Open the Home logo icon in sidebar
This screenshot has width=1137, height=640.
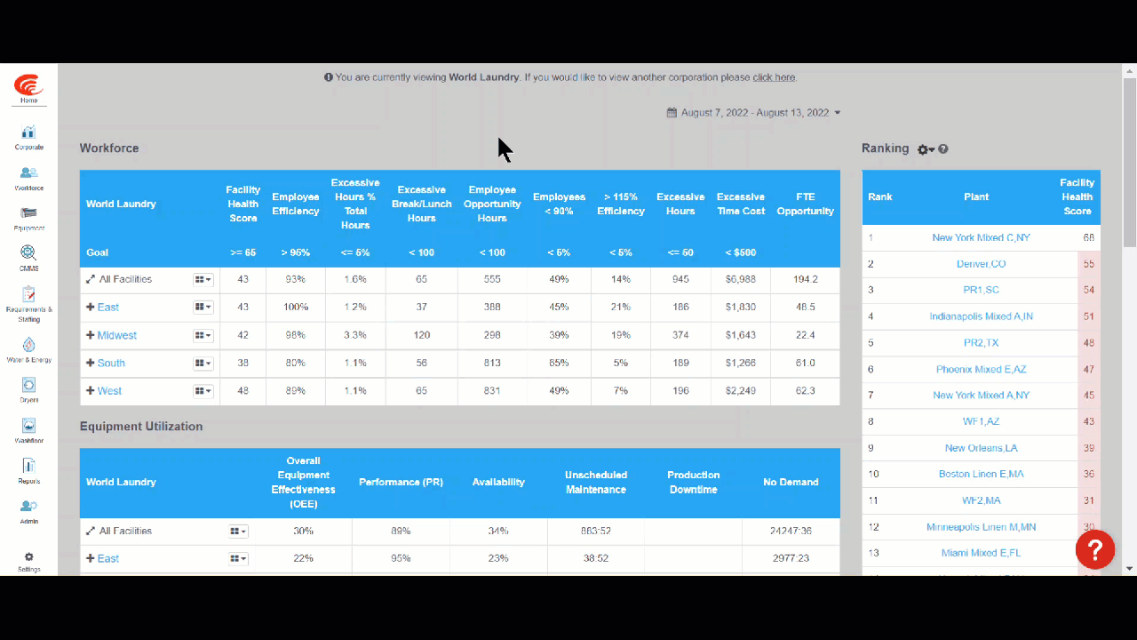pyautogui.click(x=28, y=87)
